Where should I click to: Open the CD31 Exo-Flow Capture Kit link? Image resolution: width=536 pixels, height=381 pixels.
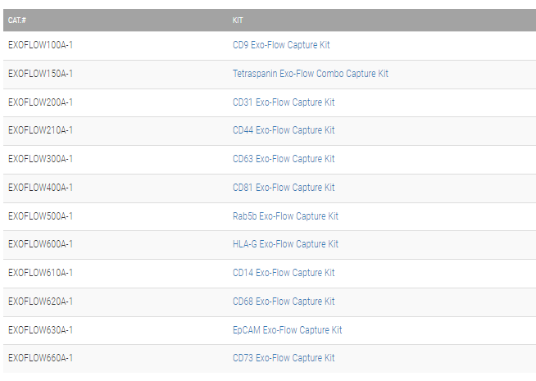284,102
